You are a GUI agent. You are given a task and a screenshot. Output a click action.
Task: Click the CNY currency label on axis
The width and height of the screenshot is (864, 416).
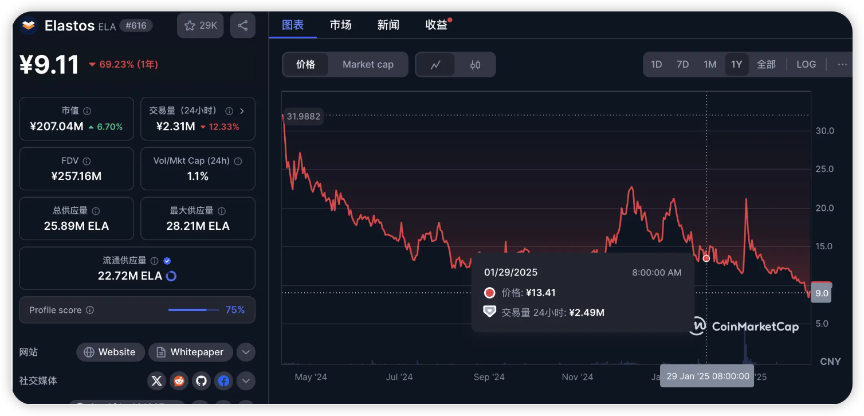[830, 362]
